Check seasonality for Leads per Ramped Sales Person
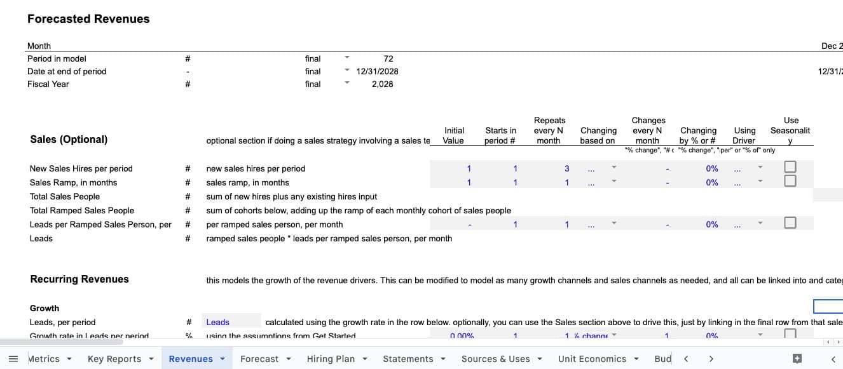 tap(790, 223)
